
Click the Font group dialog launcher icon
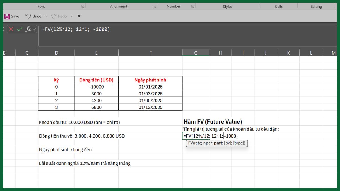tap(82, 6)
